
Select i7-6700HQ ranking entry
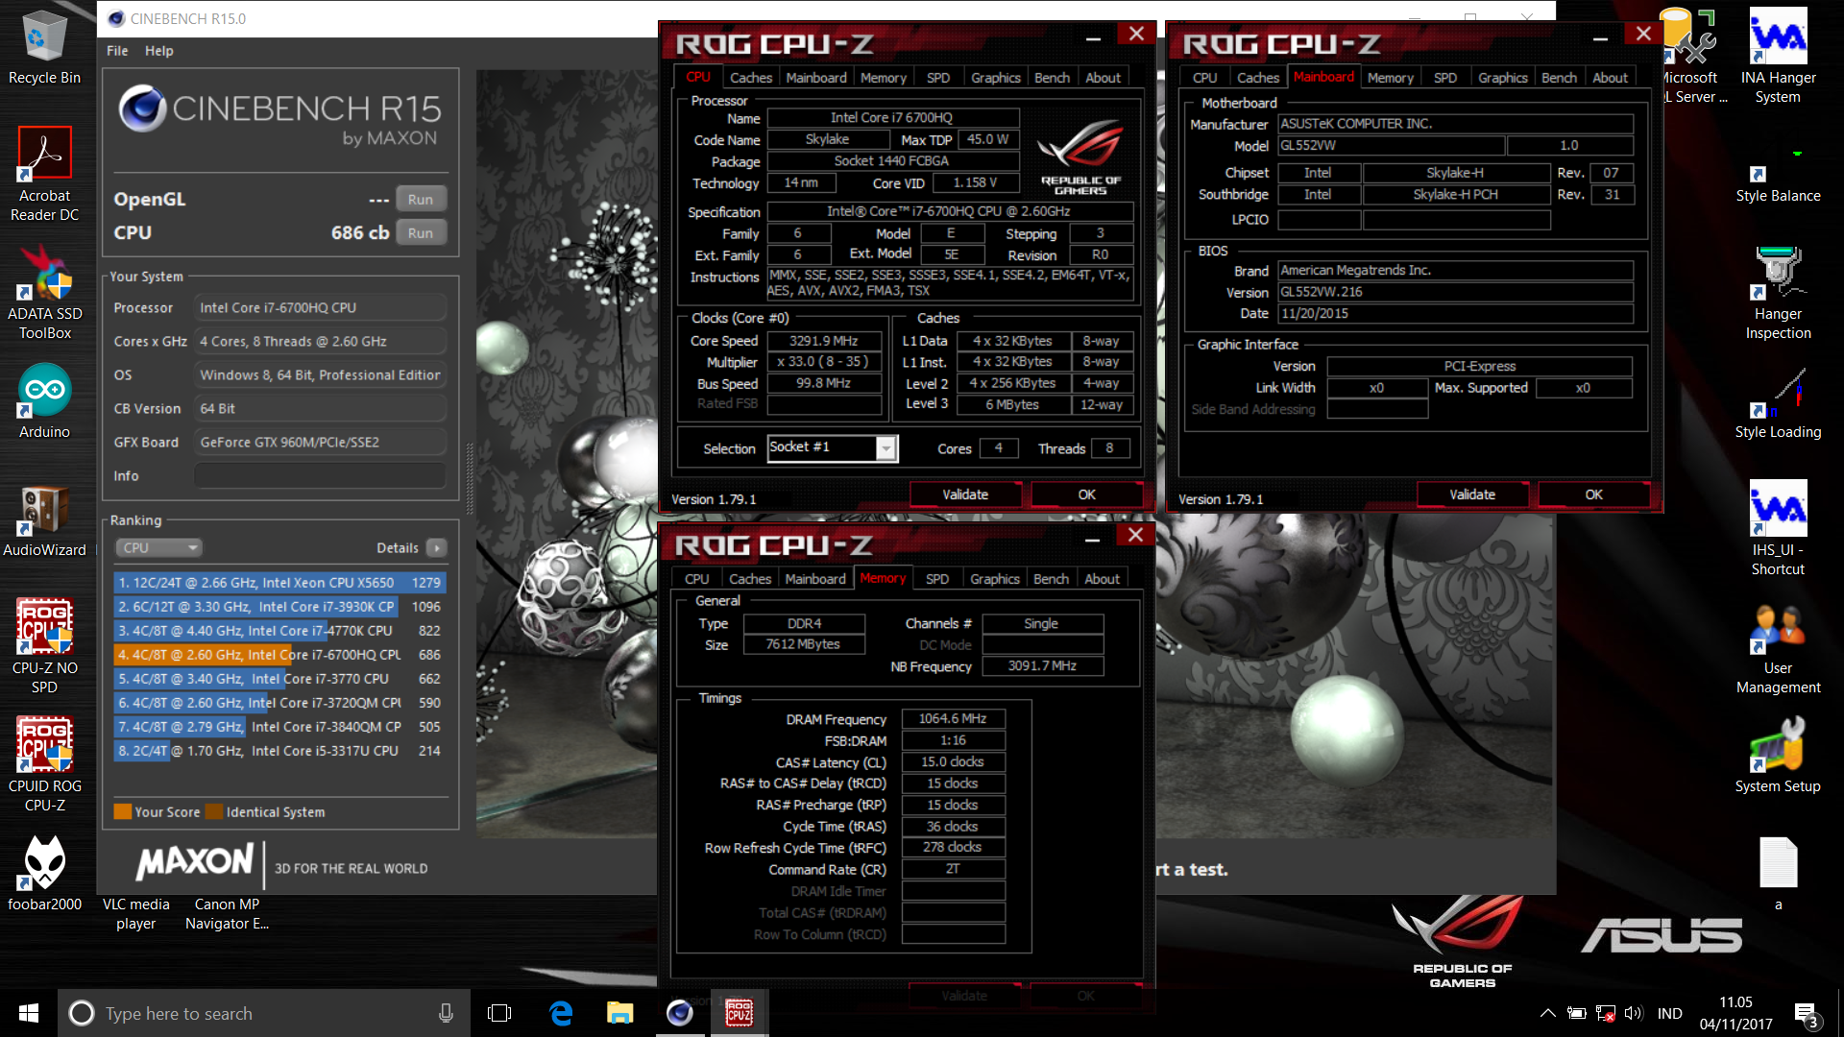(279, 655)
